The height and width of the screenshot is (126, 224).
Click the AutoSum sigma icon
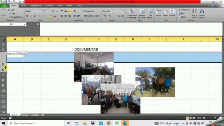click(x=179, y=10)
